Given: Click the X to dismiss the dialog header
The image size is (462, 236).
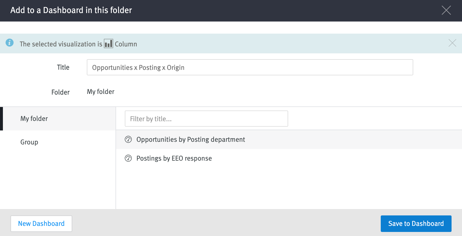Looking at the screenshot, I should 446,10.
